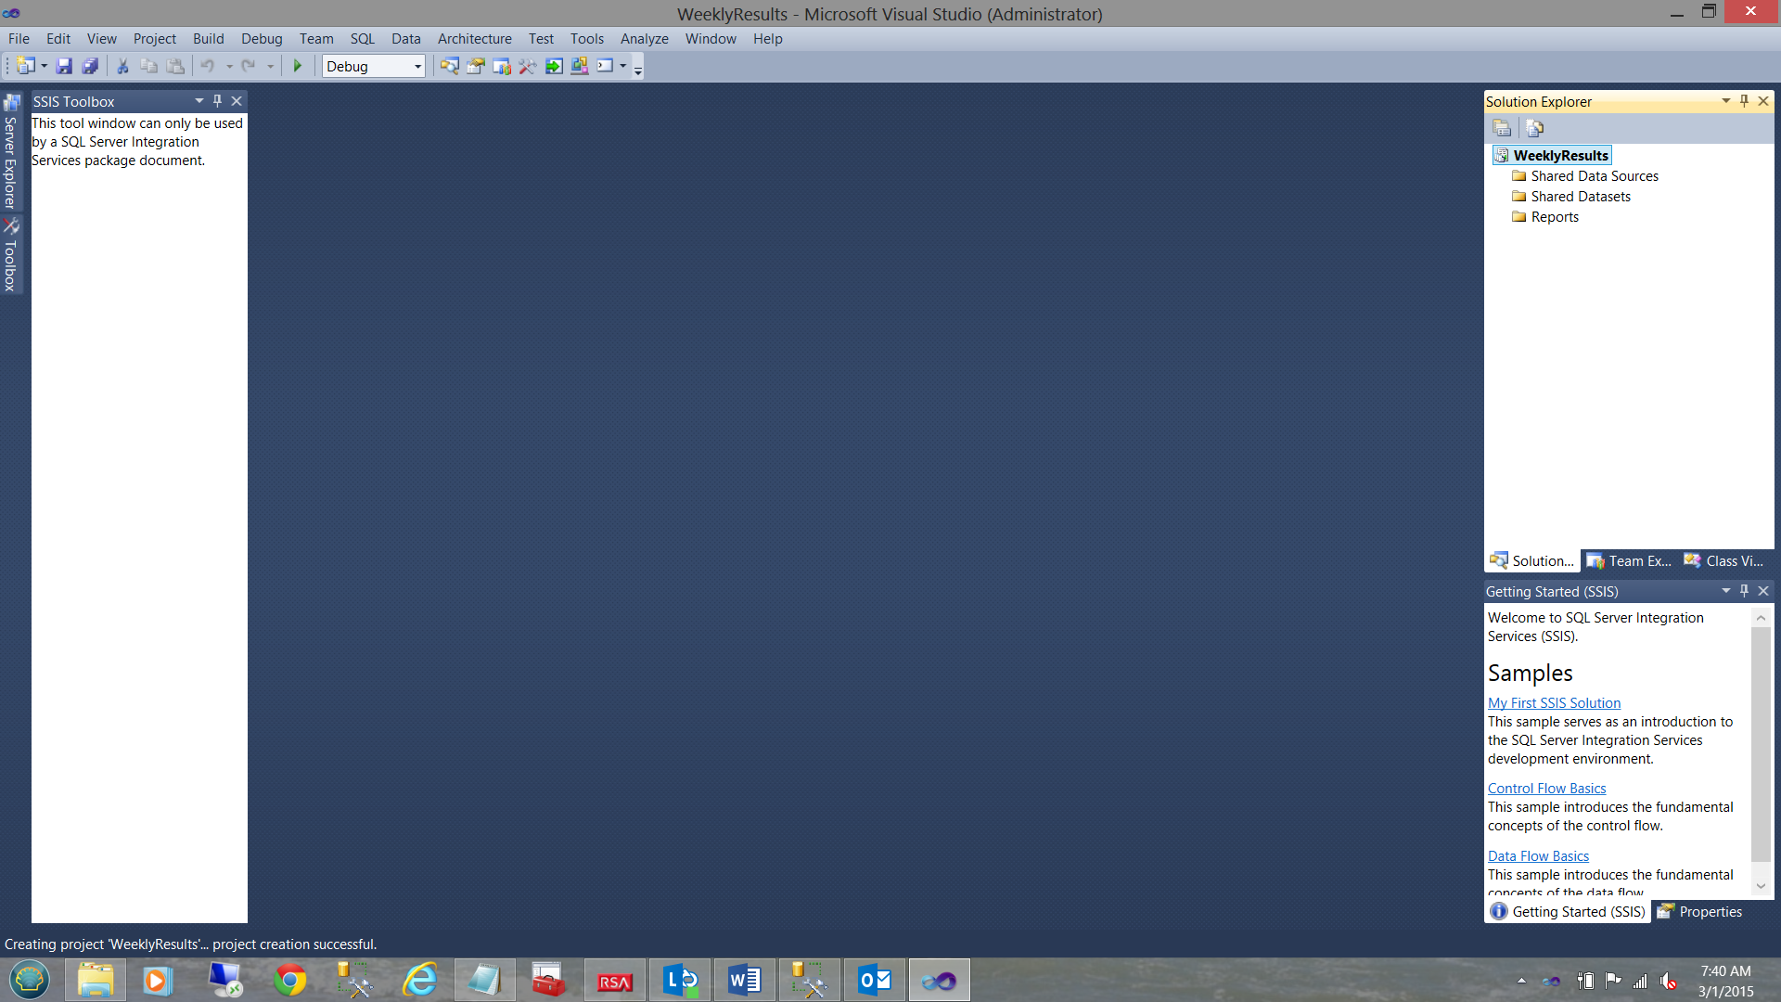1781x1002 pixels.
Task: Click the Cut scissors icon
Action: click(122, 66)
